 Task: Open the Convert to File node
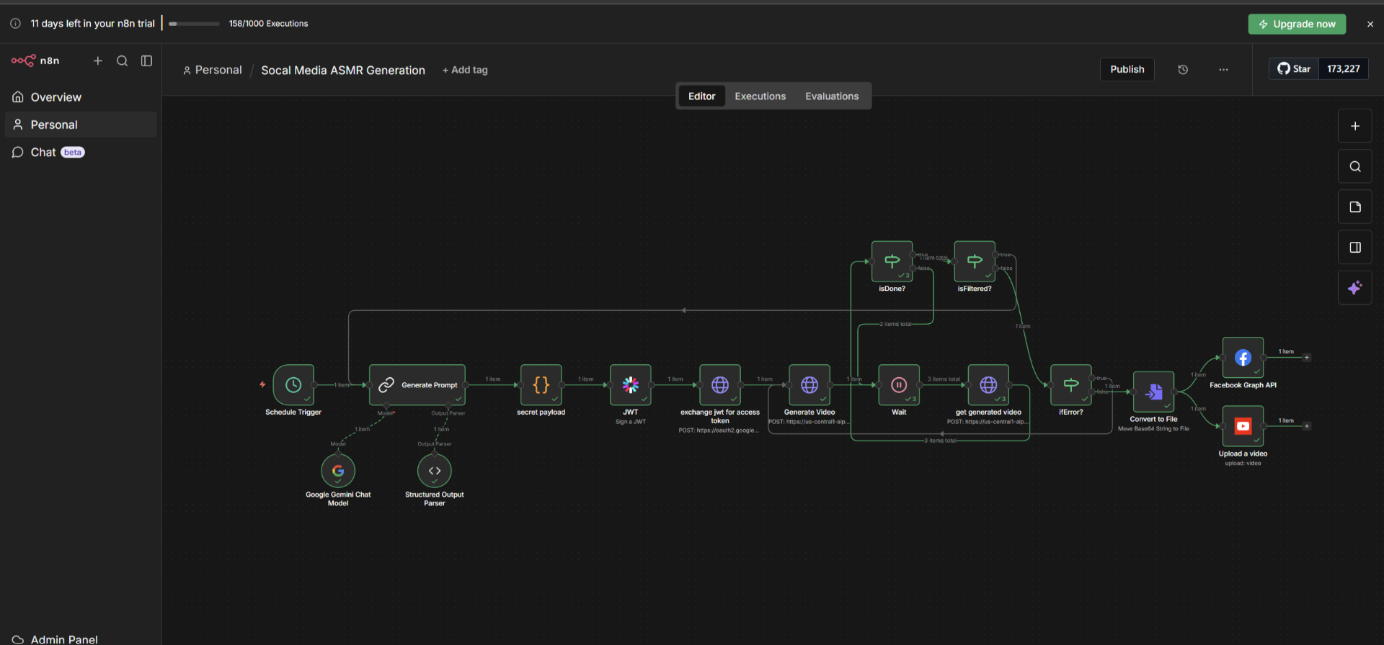click(x=1153, y=392)
